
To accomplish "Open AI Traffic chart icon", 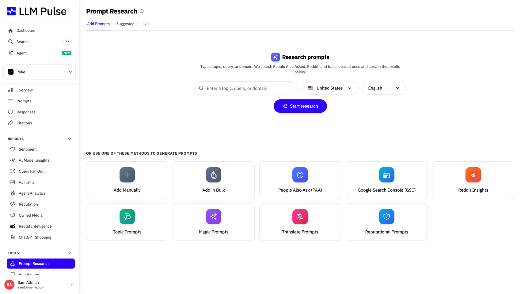I will (x=13, y=182).
